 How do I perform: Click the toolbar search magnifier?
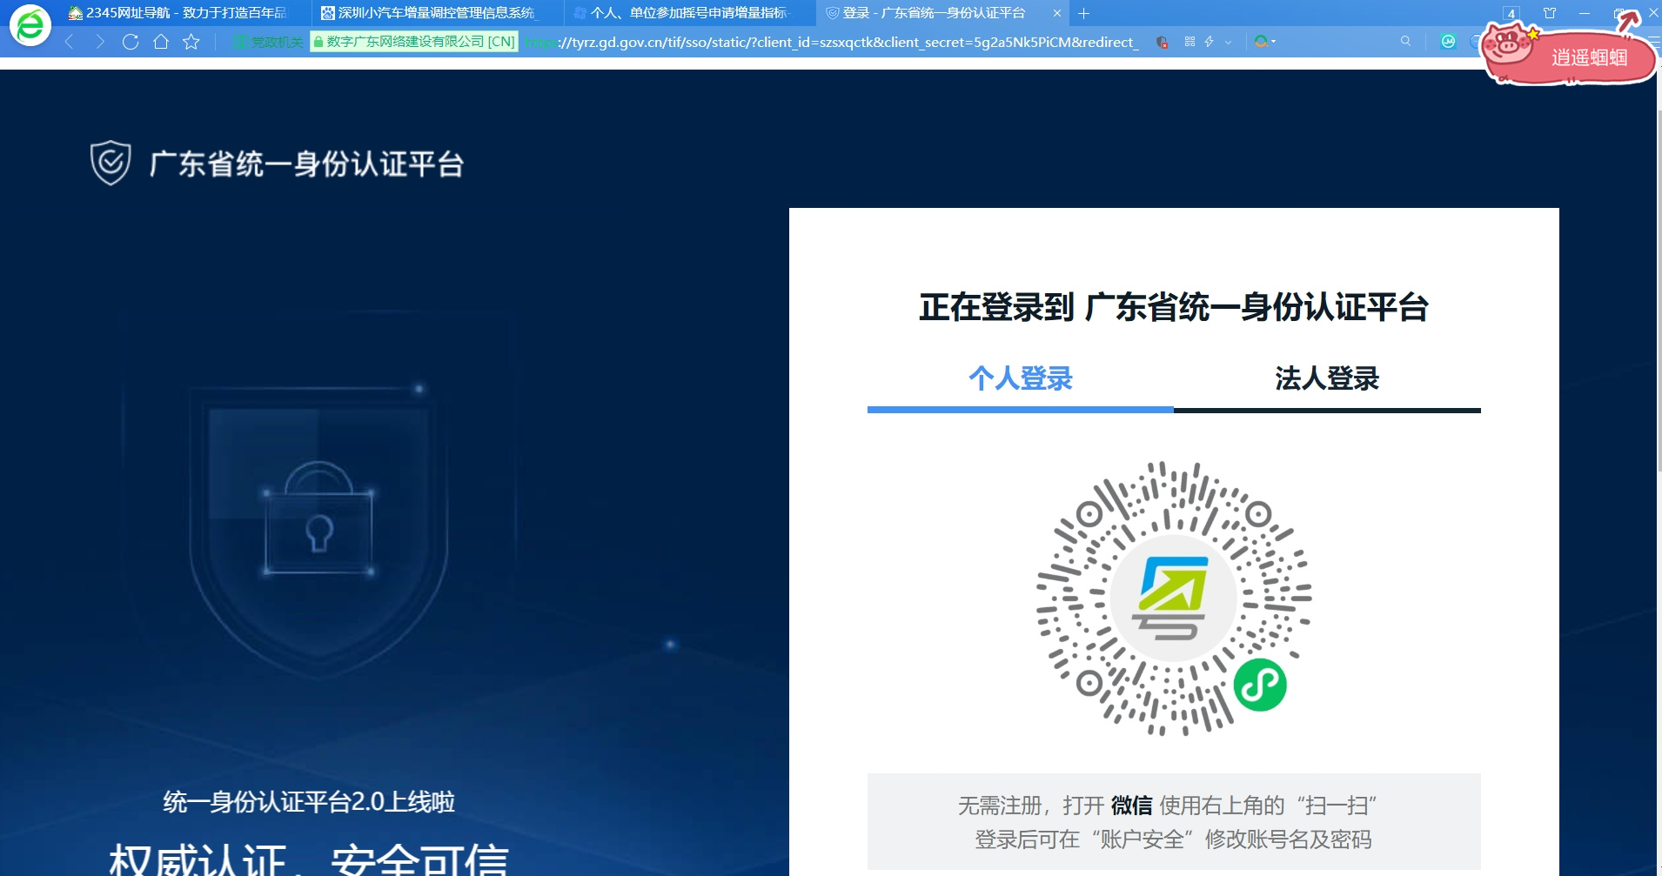pyautogui.click(x=1405, y=42)
